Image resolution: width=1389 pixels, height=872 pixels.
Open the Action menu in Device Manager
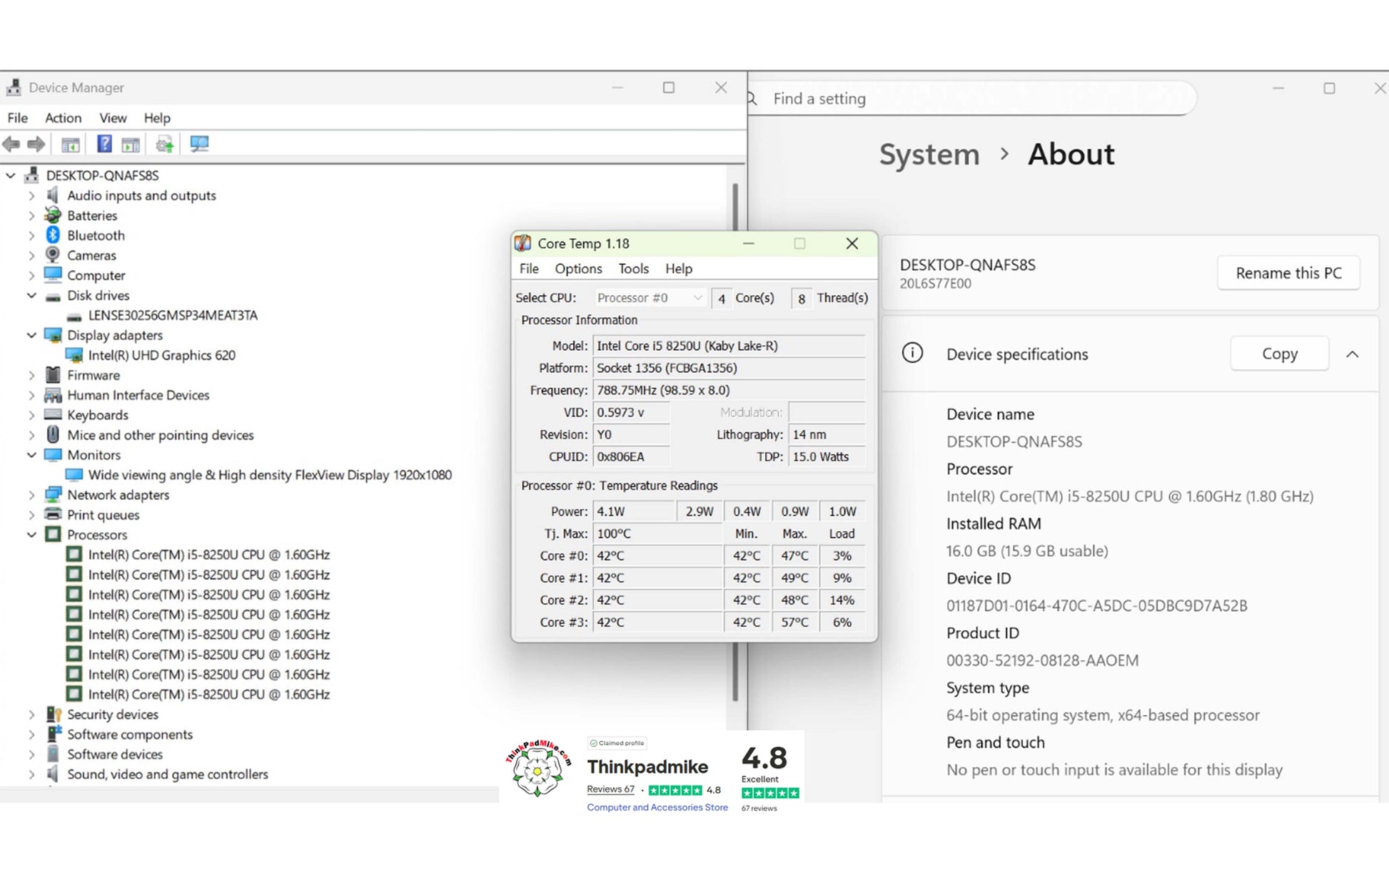pos(63,118)
